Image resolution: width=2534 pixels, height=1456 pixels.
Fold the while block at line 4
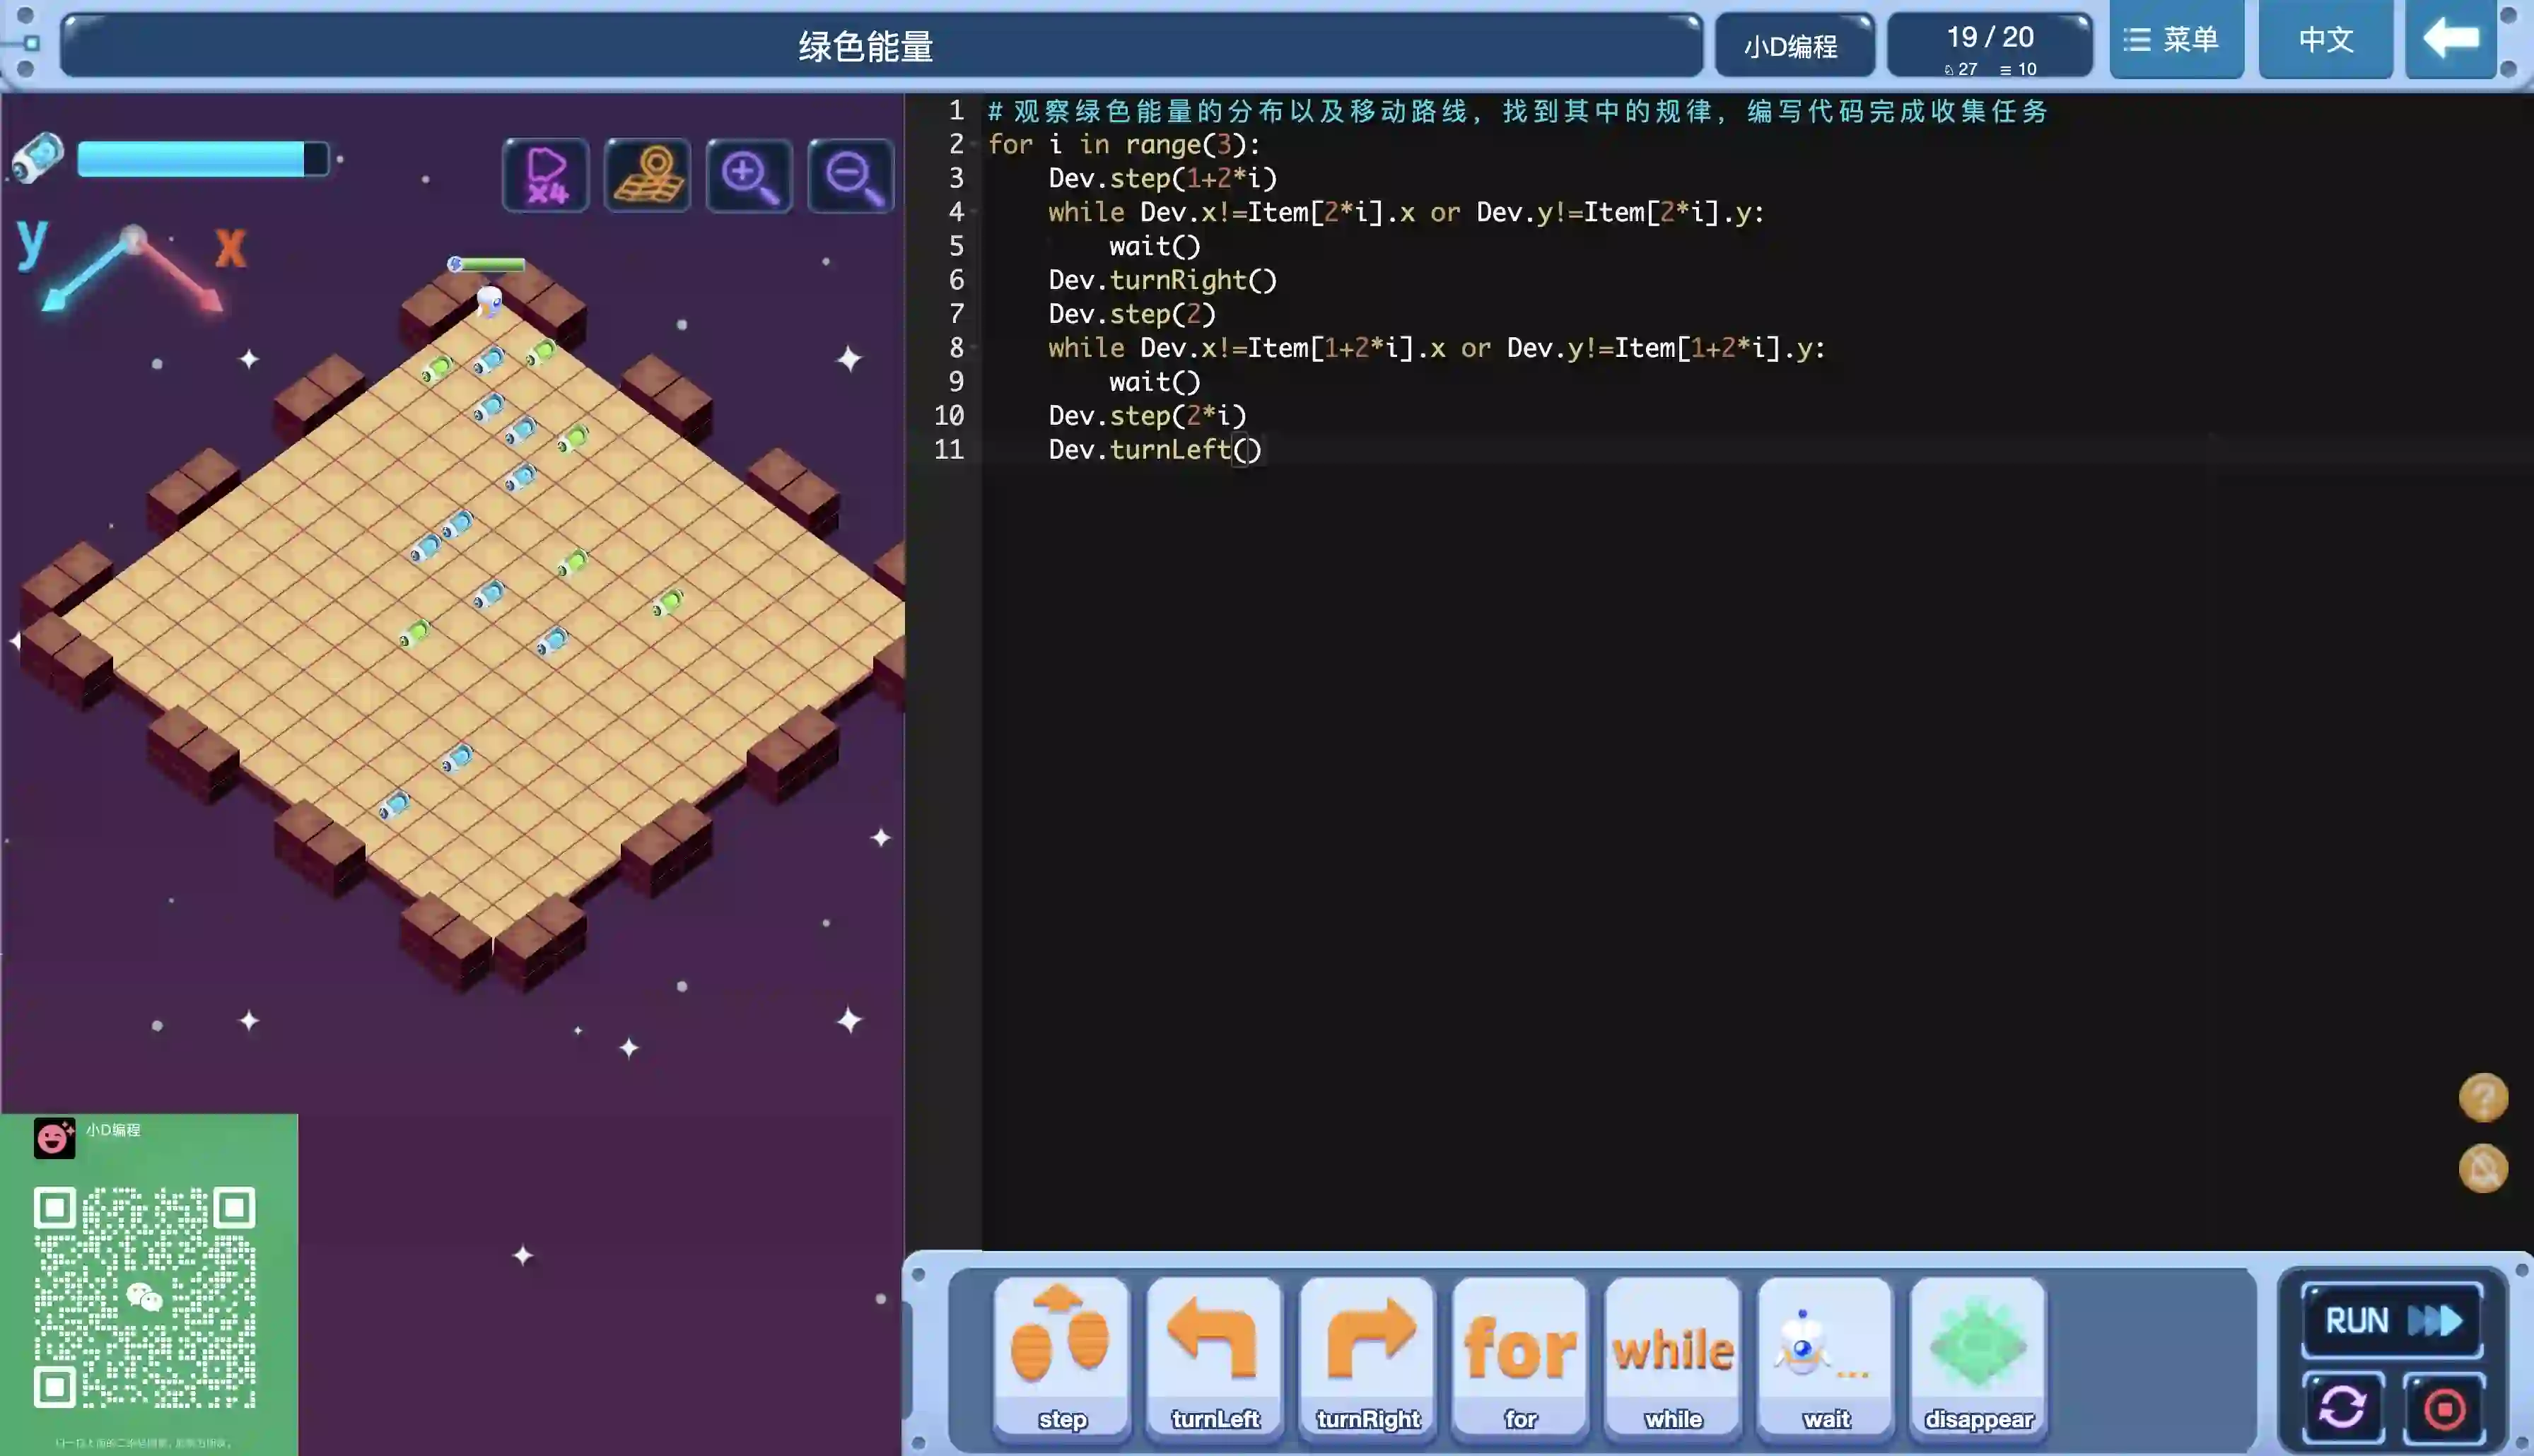(973, 213)
